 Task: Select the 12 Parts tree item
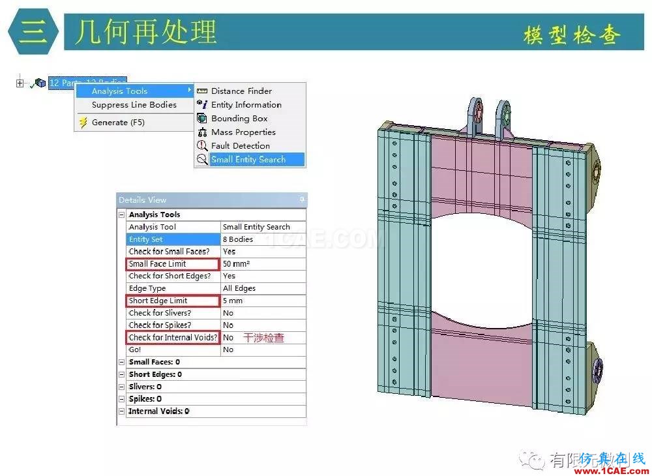point(88,83)
